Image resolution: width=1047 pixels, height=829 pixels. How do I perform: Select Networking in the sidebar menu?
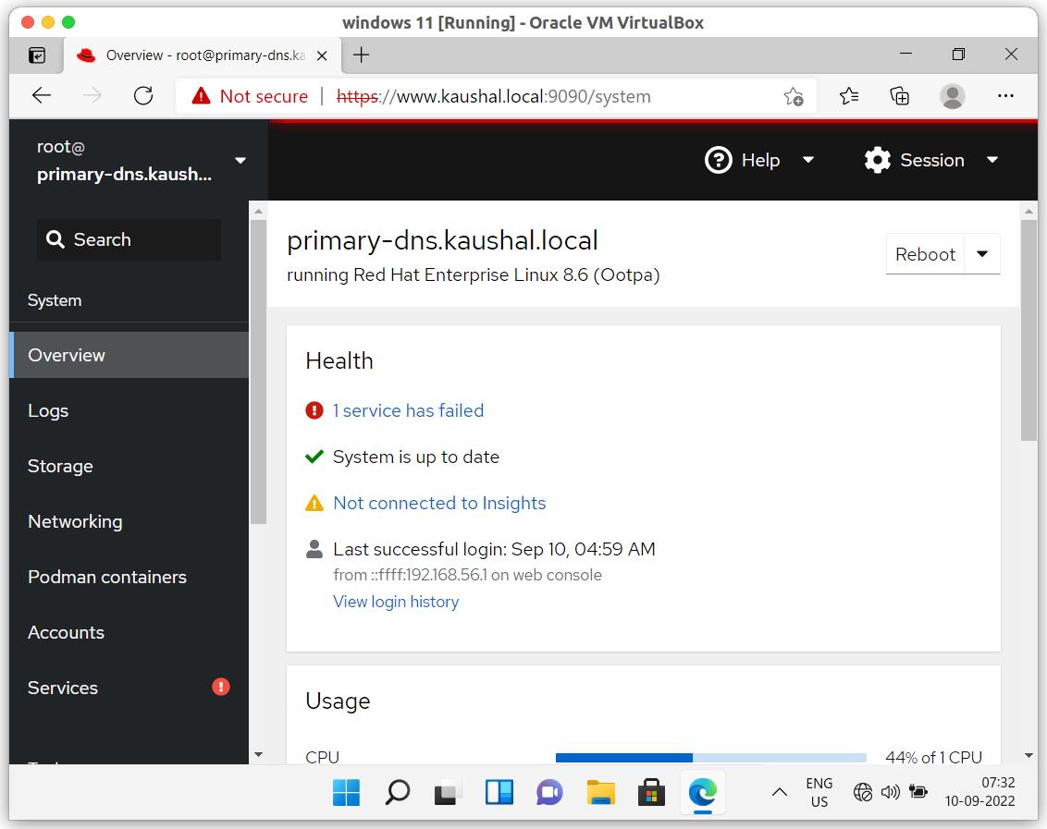(x=75, y=521)
